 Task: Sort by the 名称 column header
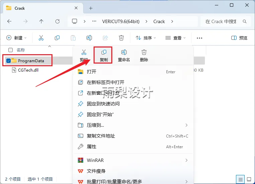point(21,50)
